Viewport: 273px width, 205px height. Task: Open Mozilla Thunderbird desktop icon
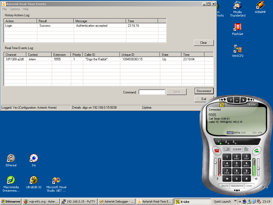(238, 9)
